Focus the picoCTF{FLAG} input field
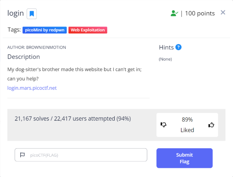Image resolution: width=233 pixels, height=177 pixels. (84, 155)
